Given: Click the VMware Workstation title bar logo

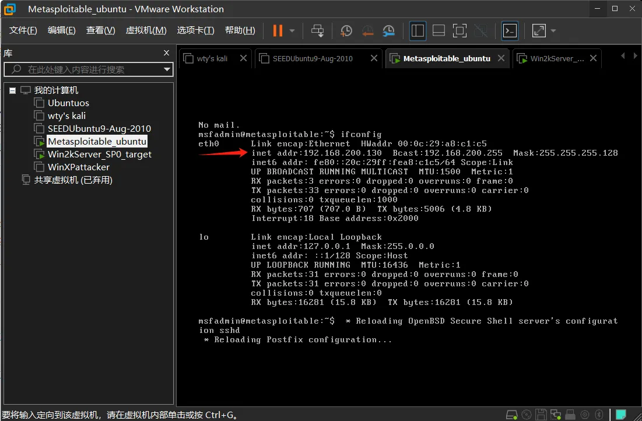Looking at the screenshot, I should coord(9,9).
